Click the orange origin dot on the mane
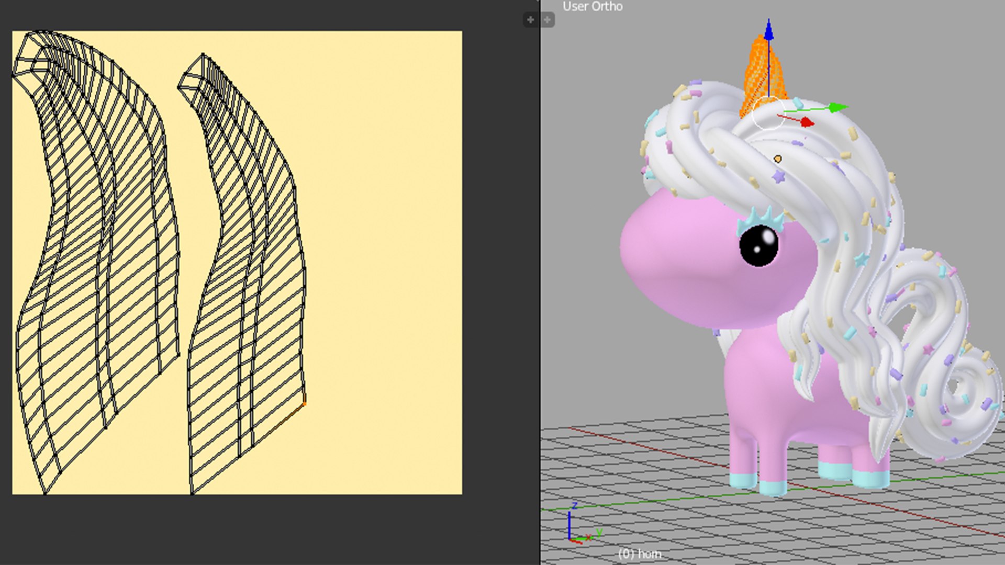Viewport: 1005px width, 565px height. pos(778,159)
